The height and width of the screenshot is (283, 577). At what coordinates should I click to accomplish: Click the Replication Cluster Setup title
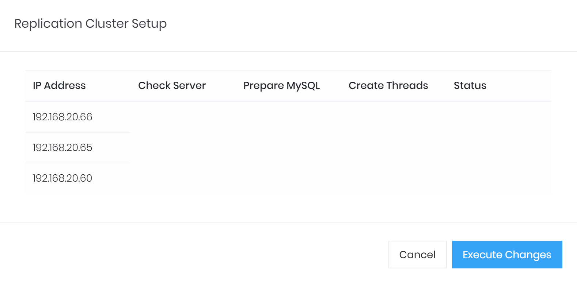coord(90,24)
